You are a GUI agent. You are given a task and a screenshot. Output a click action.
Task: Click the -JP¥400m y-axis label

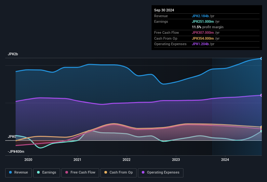point(16,151)
